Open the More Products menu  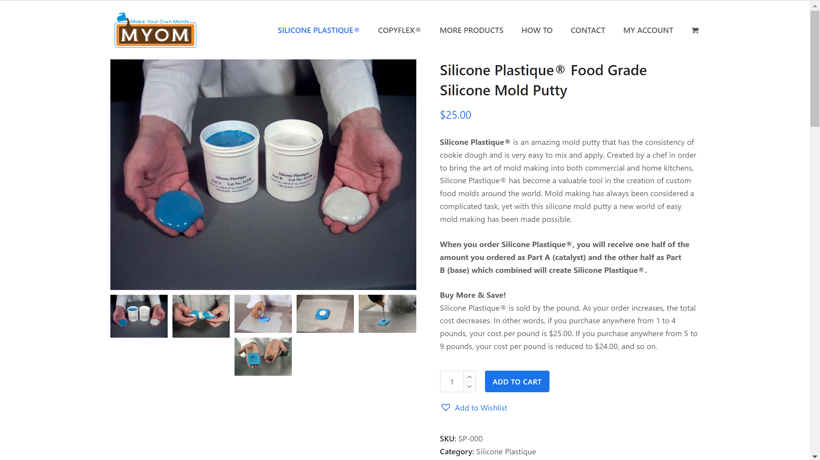(471, 30)
